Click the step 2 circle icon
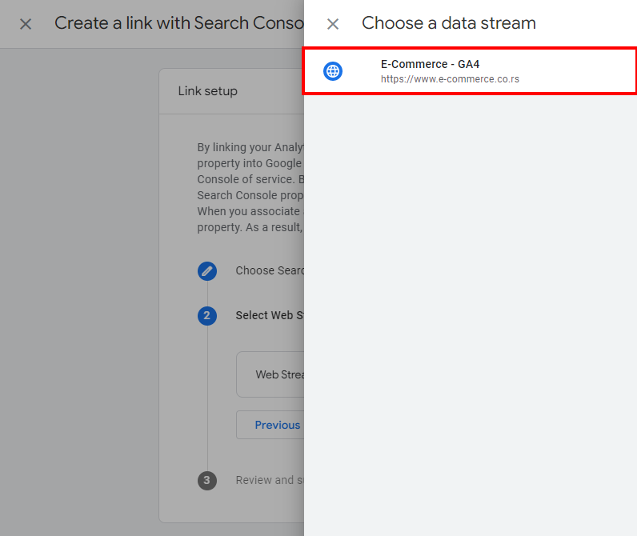The image size is (637, 536). 206,315
